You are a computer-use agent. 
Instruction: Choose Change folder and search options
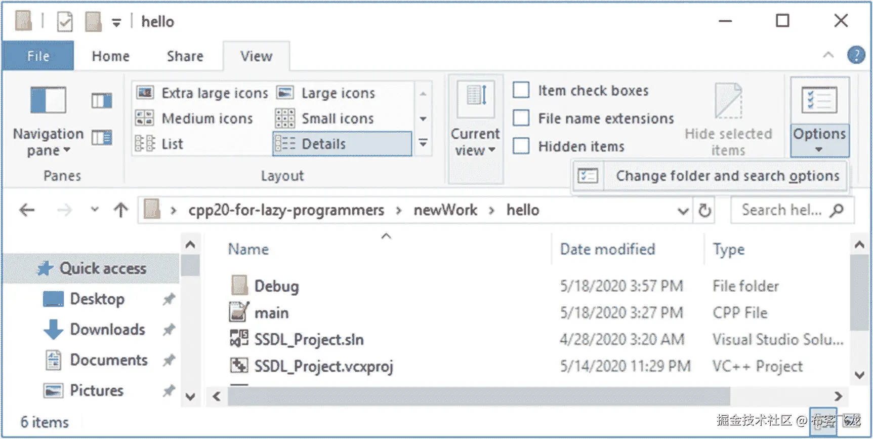710,176
